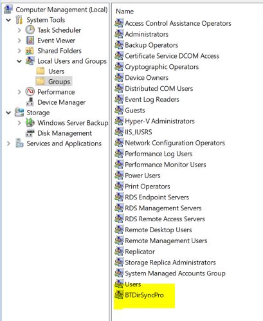Viewport: 263px width, 321px height.
Task: Click the Event Viewer icon
Action: click(x=30, y=41)
